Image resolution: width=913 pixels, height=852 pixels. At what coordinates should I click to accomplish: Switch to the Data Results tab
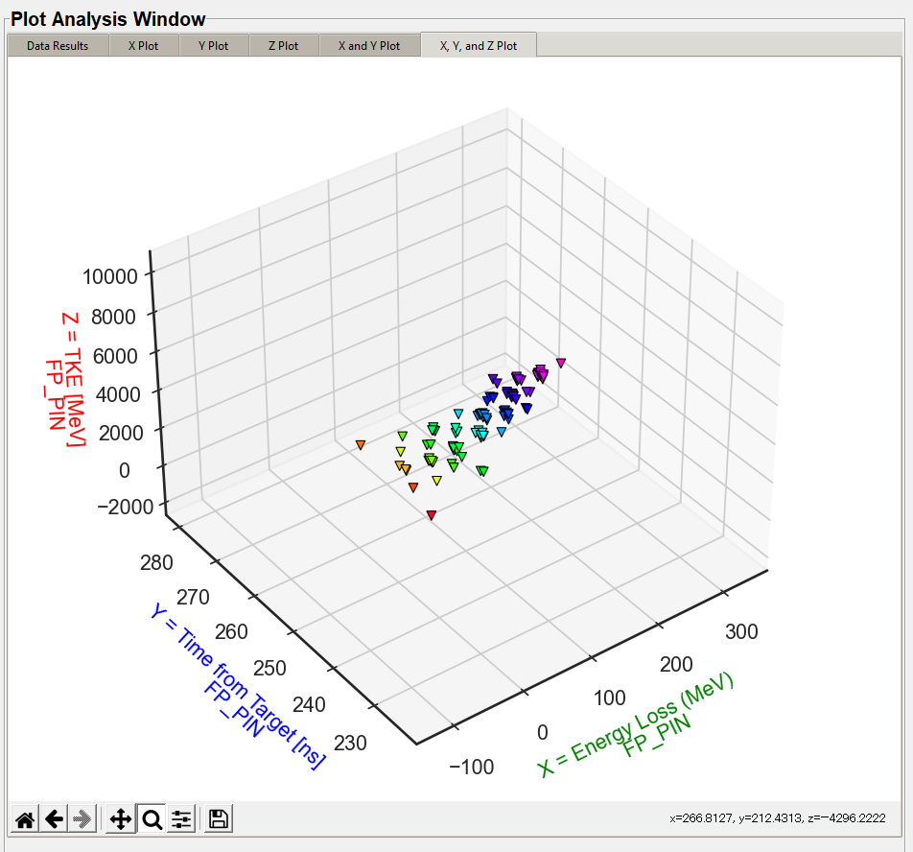[x=58, y=45]
